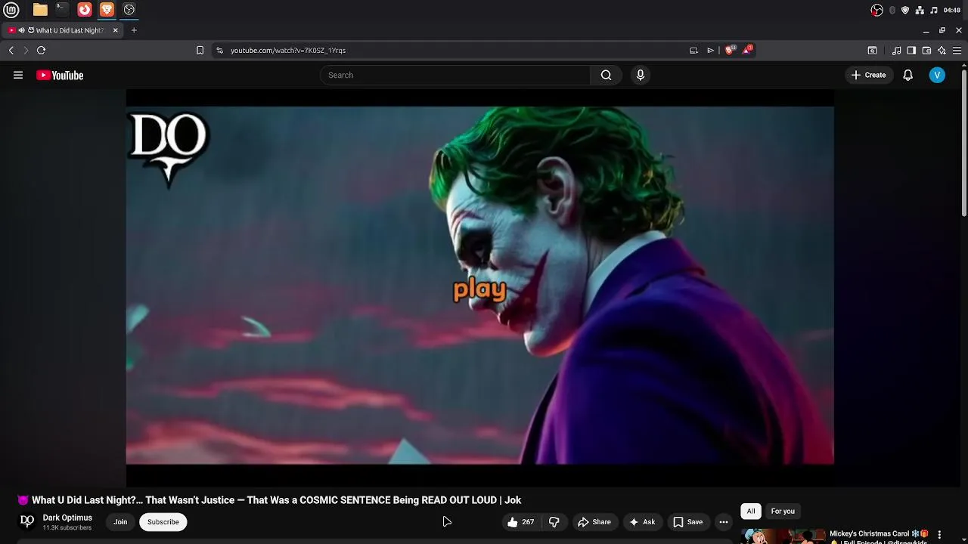Open Mickey's Christmas Carol video options menu
The height and width of the screenshot is (544, 968).
pos(939,534)
